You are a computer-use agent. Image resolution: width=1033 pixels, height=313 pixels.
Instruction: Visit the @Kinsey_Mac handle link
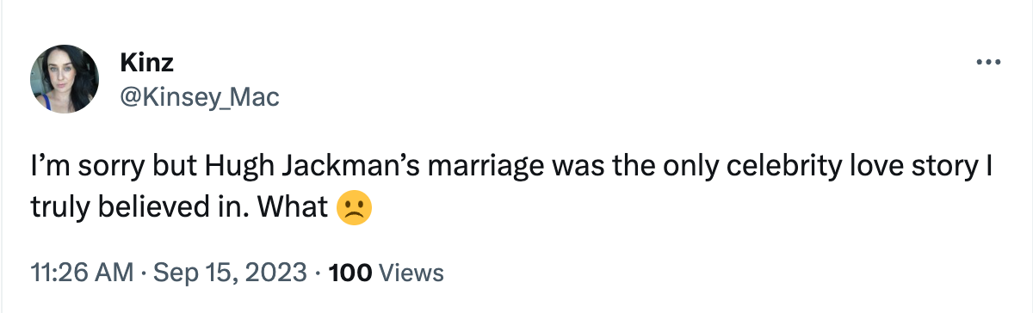tap(201, 97)
